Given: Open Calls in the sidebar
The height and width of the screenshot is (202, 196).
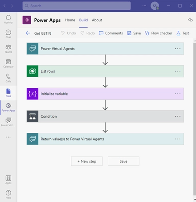Looking at the screenshot, I should click(x=8, y=78).
